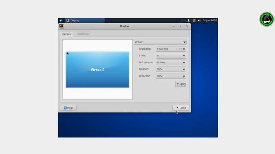Switch to the Advanced tab

click(83, 34)
